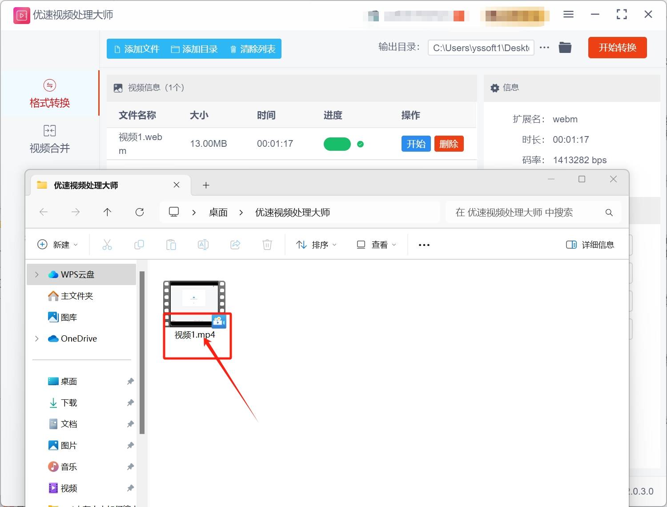Open the 排序 sort dropdown

(x=317, y=245)
